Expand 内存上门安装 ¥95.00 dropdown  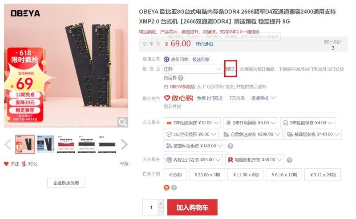pos(193,160)
